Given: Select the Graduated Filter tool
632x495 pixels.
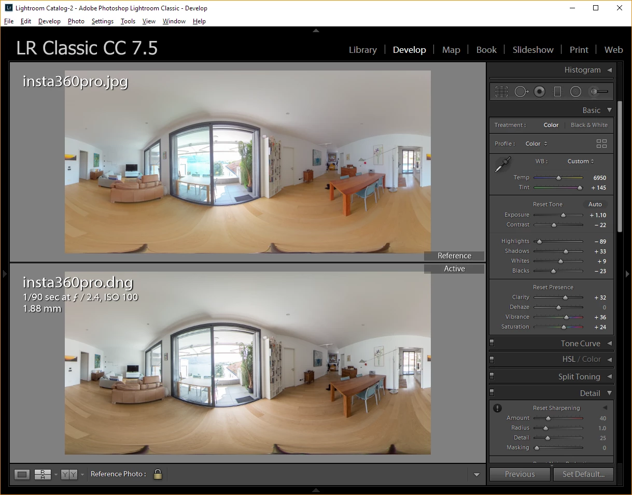Looking at the screenshot, I should click(558, 92).
